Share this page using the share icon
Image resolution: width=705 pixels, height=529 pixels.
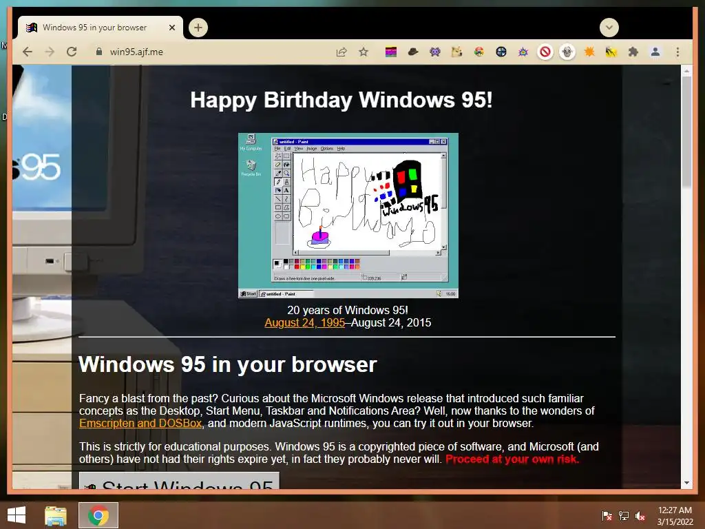coord(341,52)
